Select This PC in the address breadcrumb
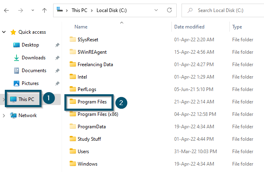The image size is (264, 172). [79, 10]
